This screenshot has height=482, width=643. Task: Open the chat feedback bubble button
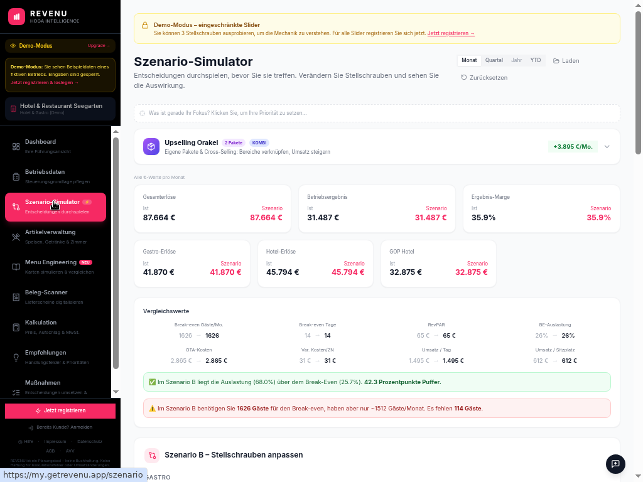(x=615, y=464)
